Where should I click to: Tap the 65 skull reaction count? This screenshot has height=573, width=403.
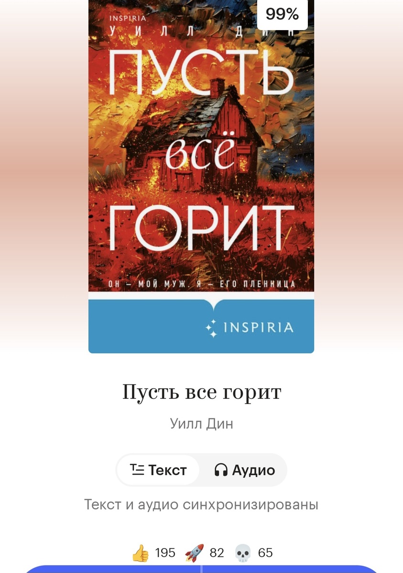[x=265, y=553]
